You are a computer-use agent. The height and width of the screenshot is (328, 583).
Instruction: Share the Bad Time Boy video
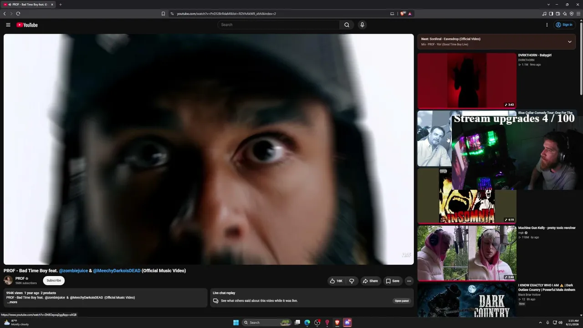coord(370,281)
